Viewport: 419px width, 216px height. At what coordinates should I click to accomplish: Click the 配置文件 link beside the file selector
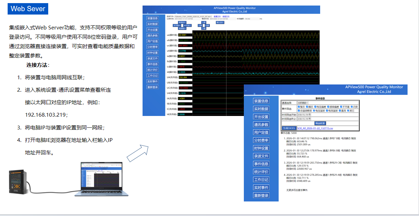coord(217,16)
